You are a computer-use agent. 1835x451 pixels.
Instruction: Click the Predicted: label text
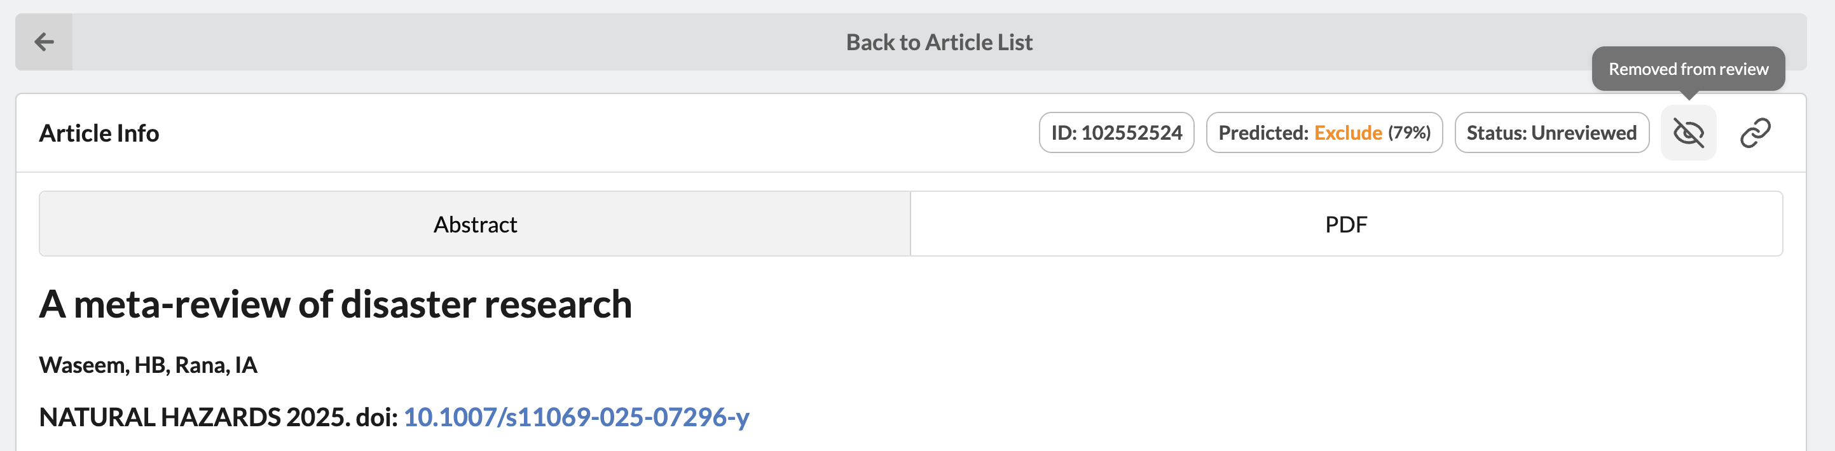(x=1263, y=133)
